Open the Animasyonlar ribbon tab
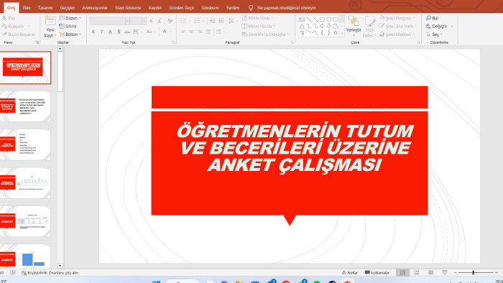This screenshot has width=503, height=283. point(95,8)
